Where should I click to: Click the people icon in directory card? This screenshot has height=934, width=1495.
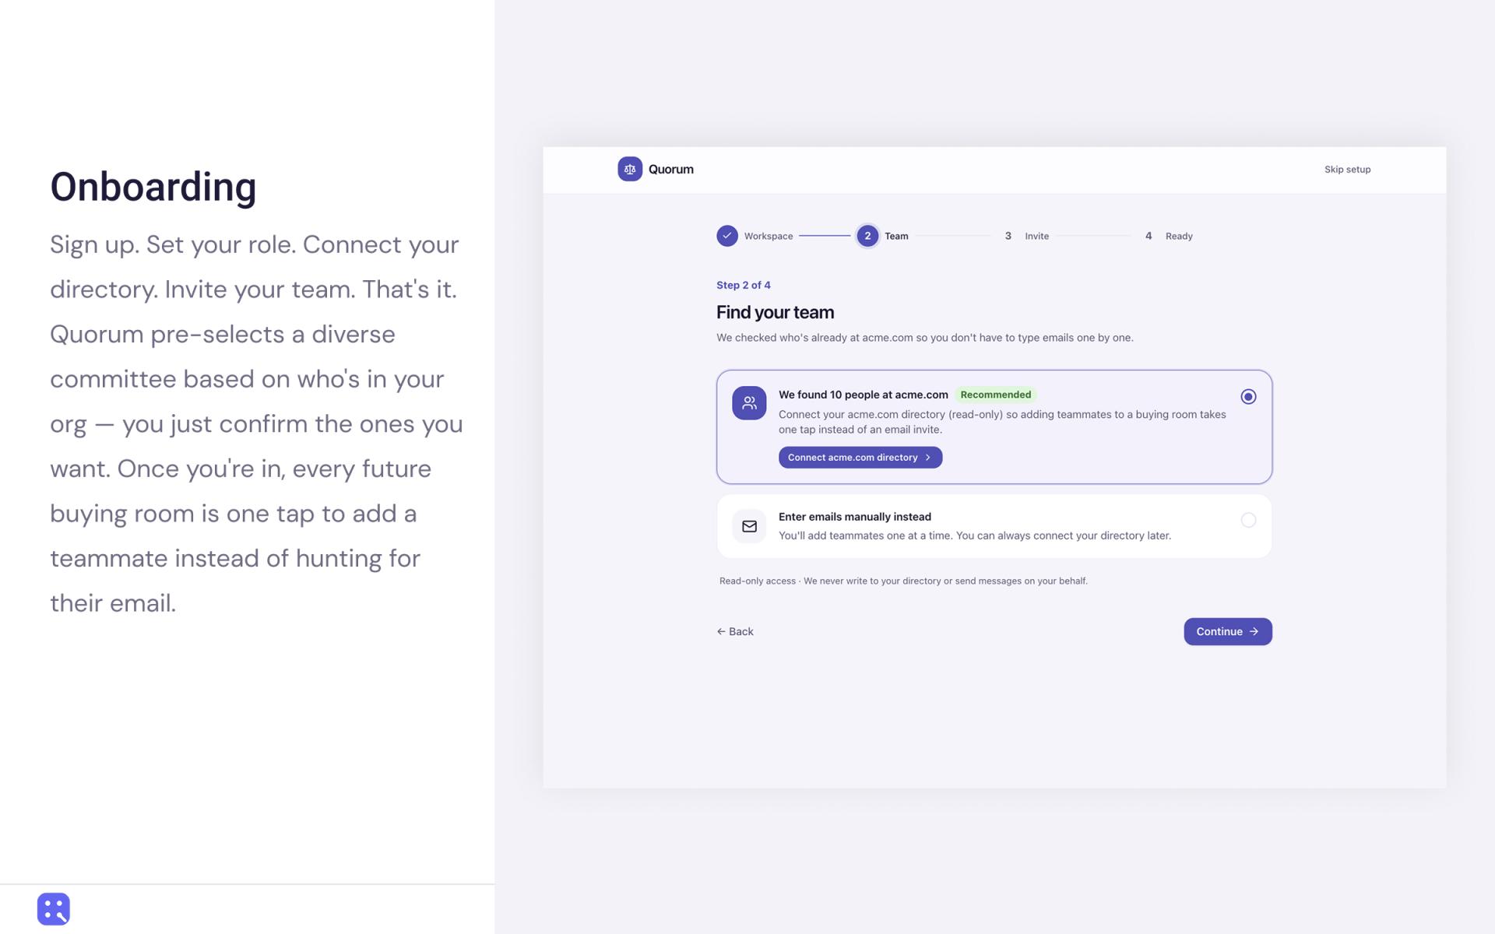(x=749, y=403)
